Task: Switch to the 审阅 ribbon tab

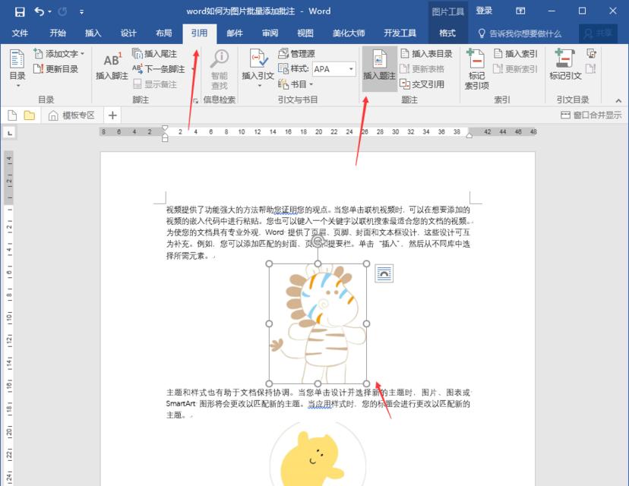Action: 270,33
